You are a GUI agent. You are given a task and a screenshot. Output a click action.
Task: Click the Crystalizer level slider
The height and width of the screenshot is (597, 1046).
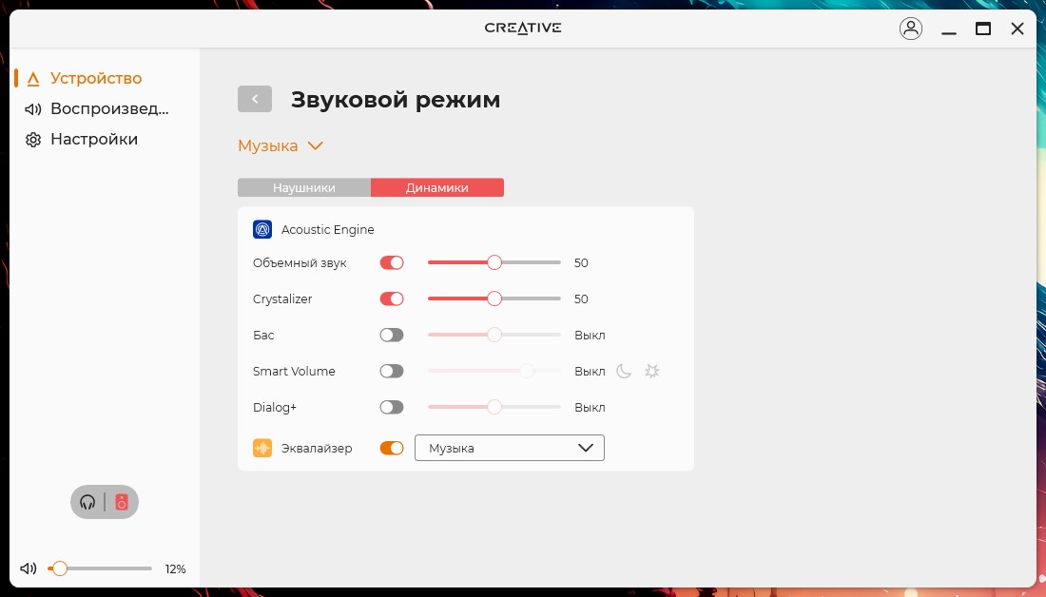tap(494, 298)
